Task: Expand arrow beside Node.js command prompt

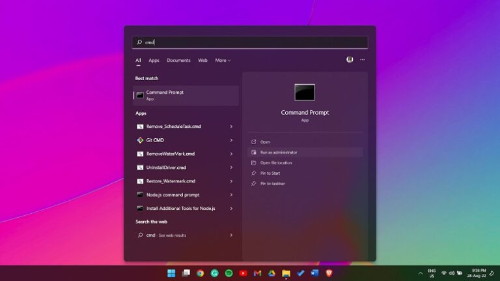Action: 231,195
